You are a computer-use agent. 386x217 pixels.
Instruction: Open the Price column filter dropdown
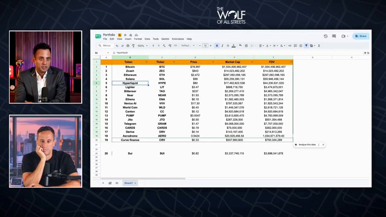213,62
